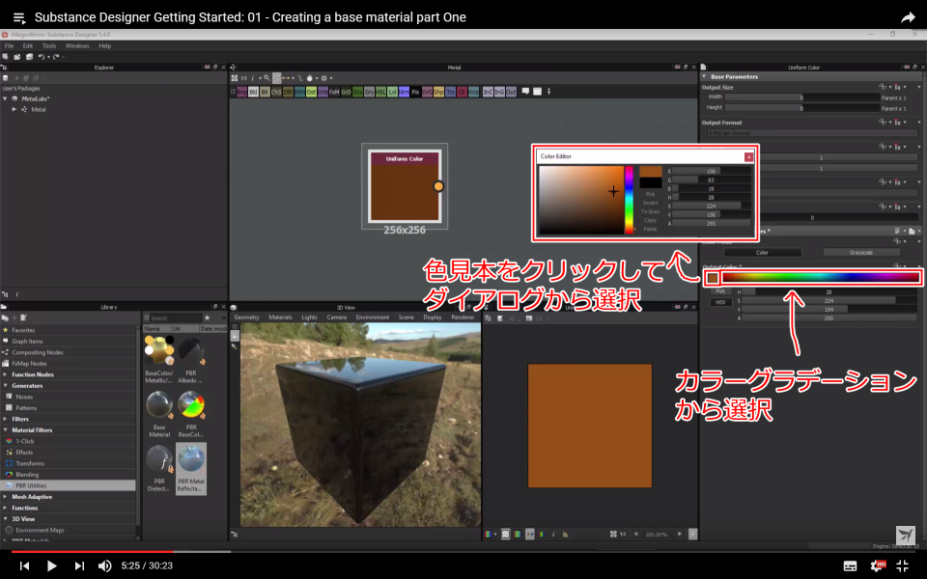Open the Edit menu

[x=28, y=45]
